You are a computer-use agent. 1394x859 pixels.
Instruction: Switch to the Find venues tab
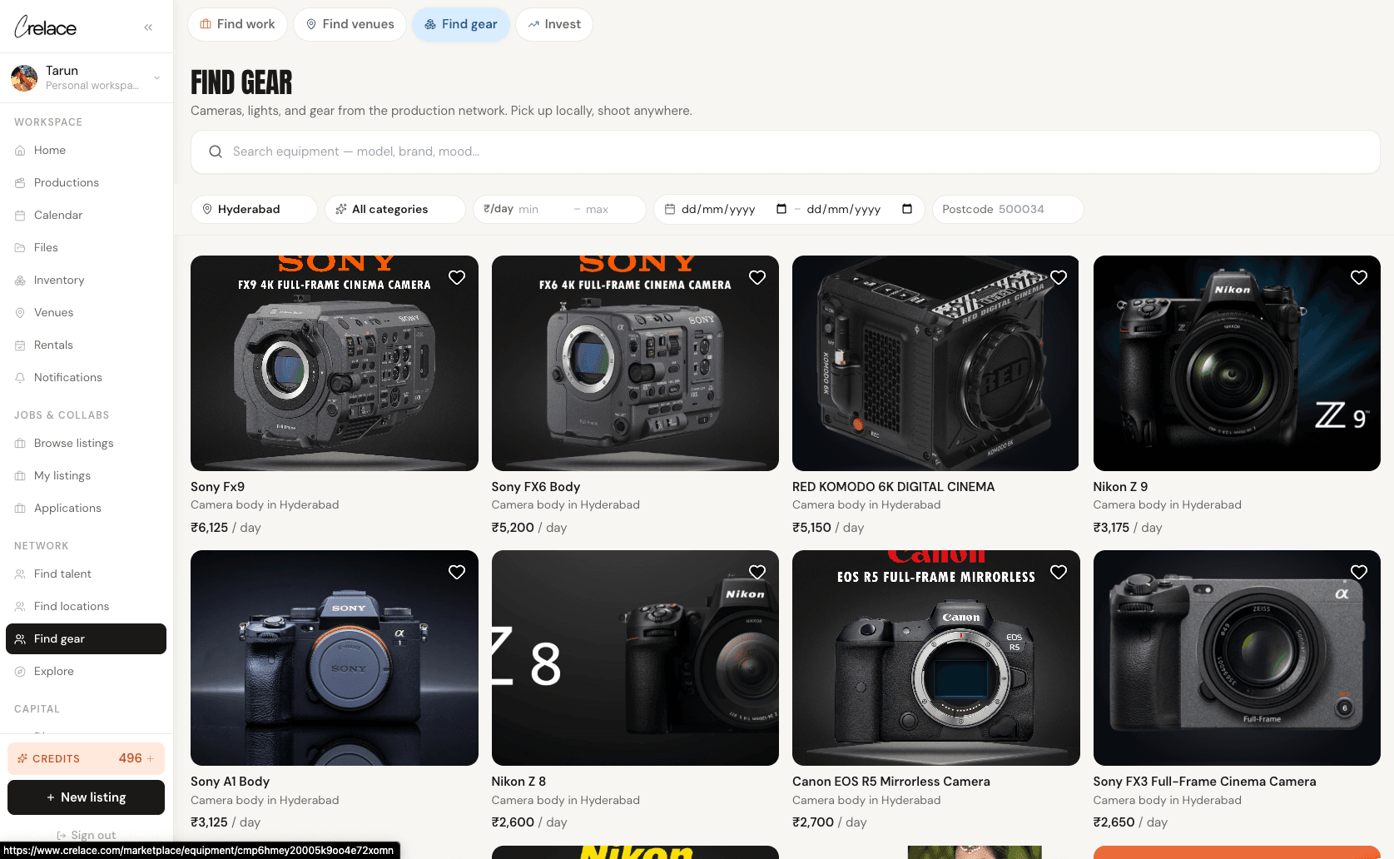(x=350, y=24)
